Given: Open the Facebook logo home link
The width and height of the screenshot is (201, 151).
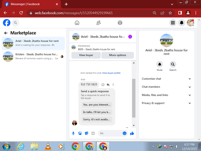Looking at the screenshot, I should tap(6, 23).
